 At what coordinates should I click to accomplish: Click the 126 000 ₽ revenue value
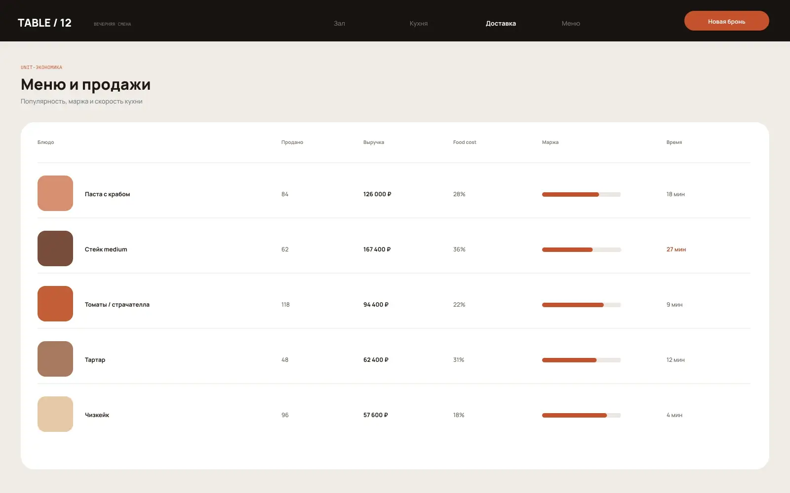tap(377, 194)
